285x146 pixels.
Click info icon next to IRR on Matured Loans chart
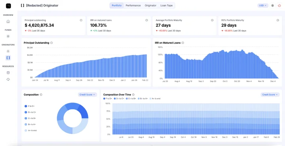pos(182,43)
